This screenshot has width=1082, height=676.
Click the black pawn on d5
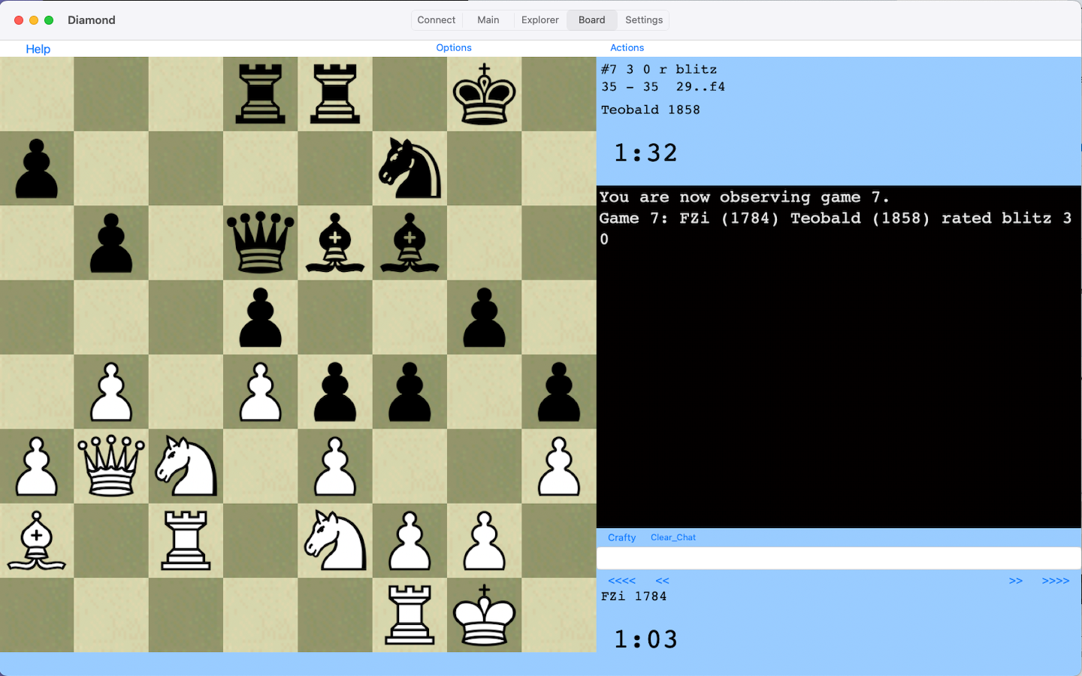pos(261,317)
